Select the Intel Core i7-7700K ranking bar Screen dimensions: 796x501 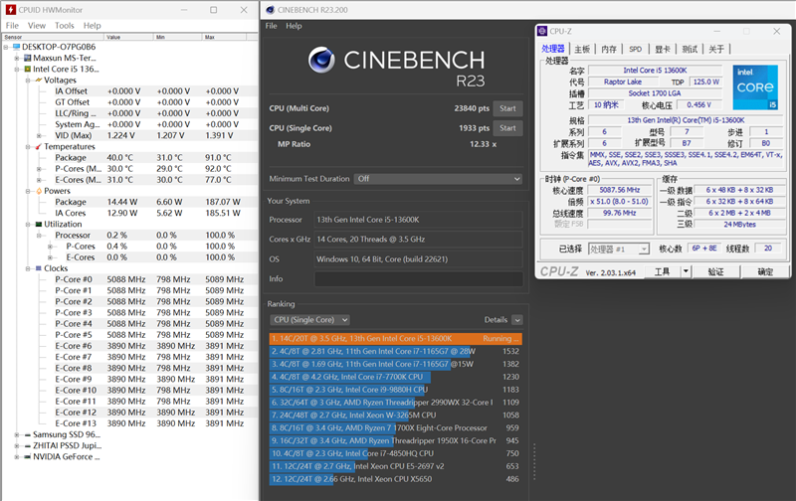coord(395,378)
